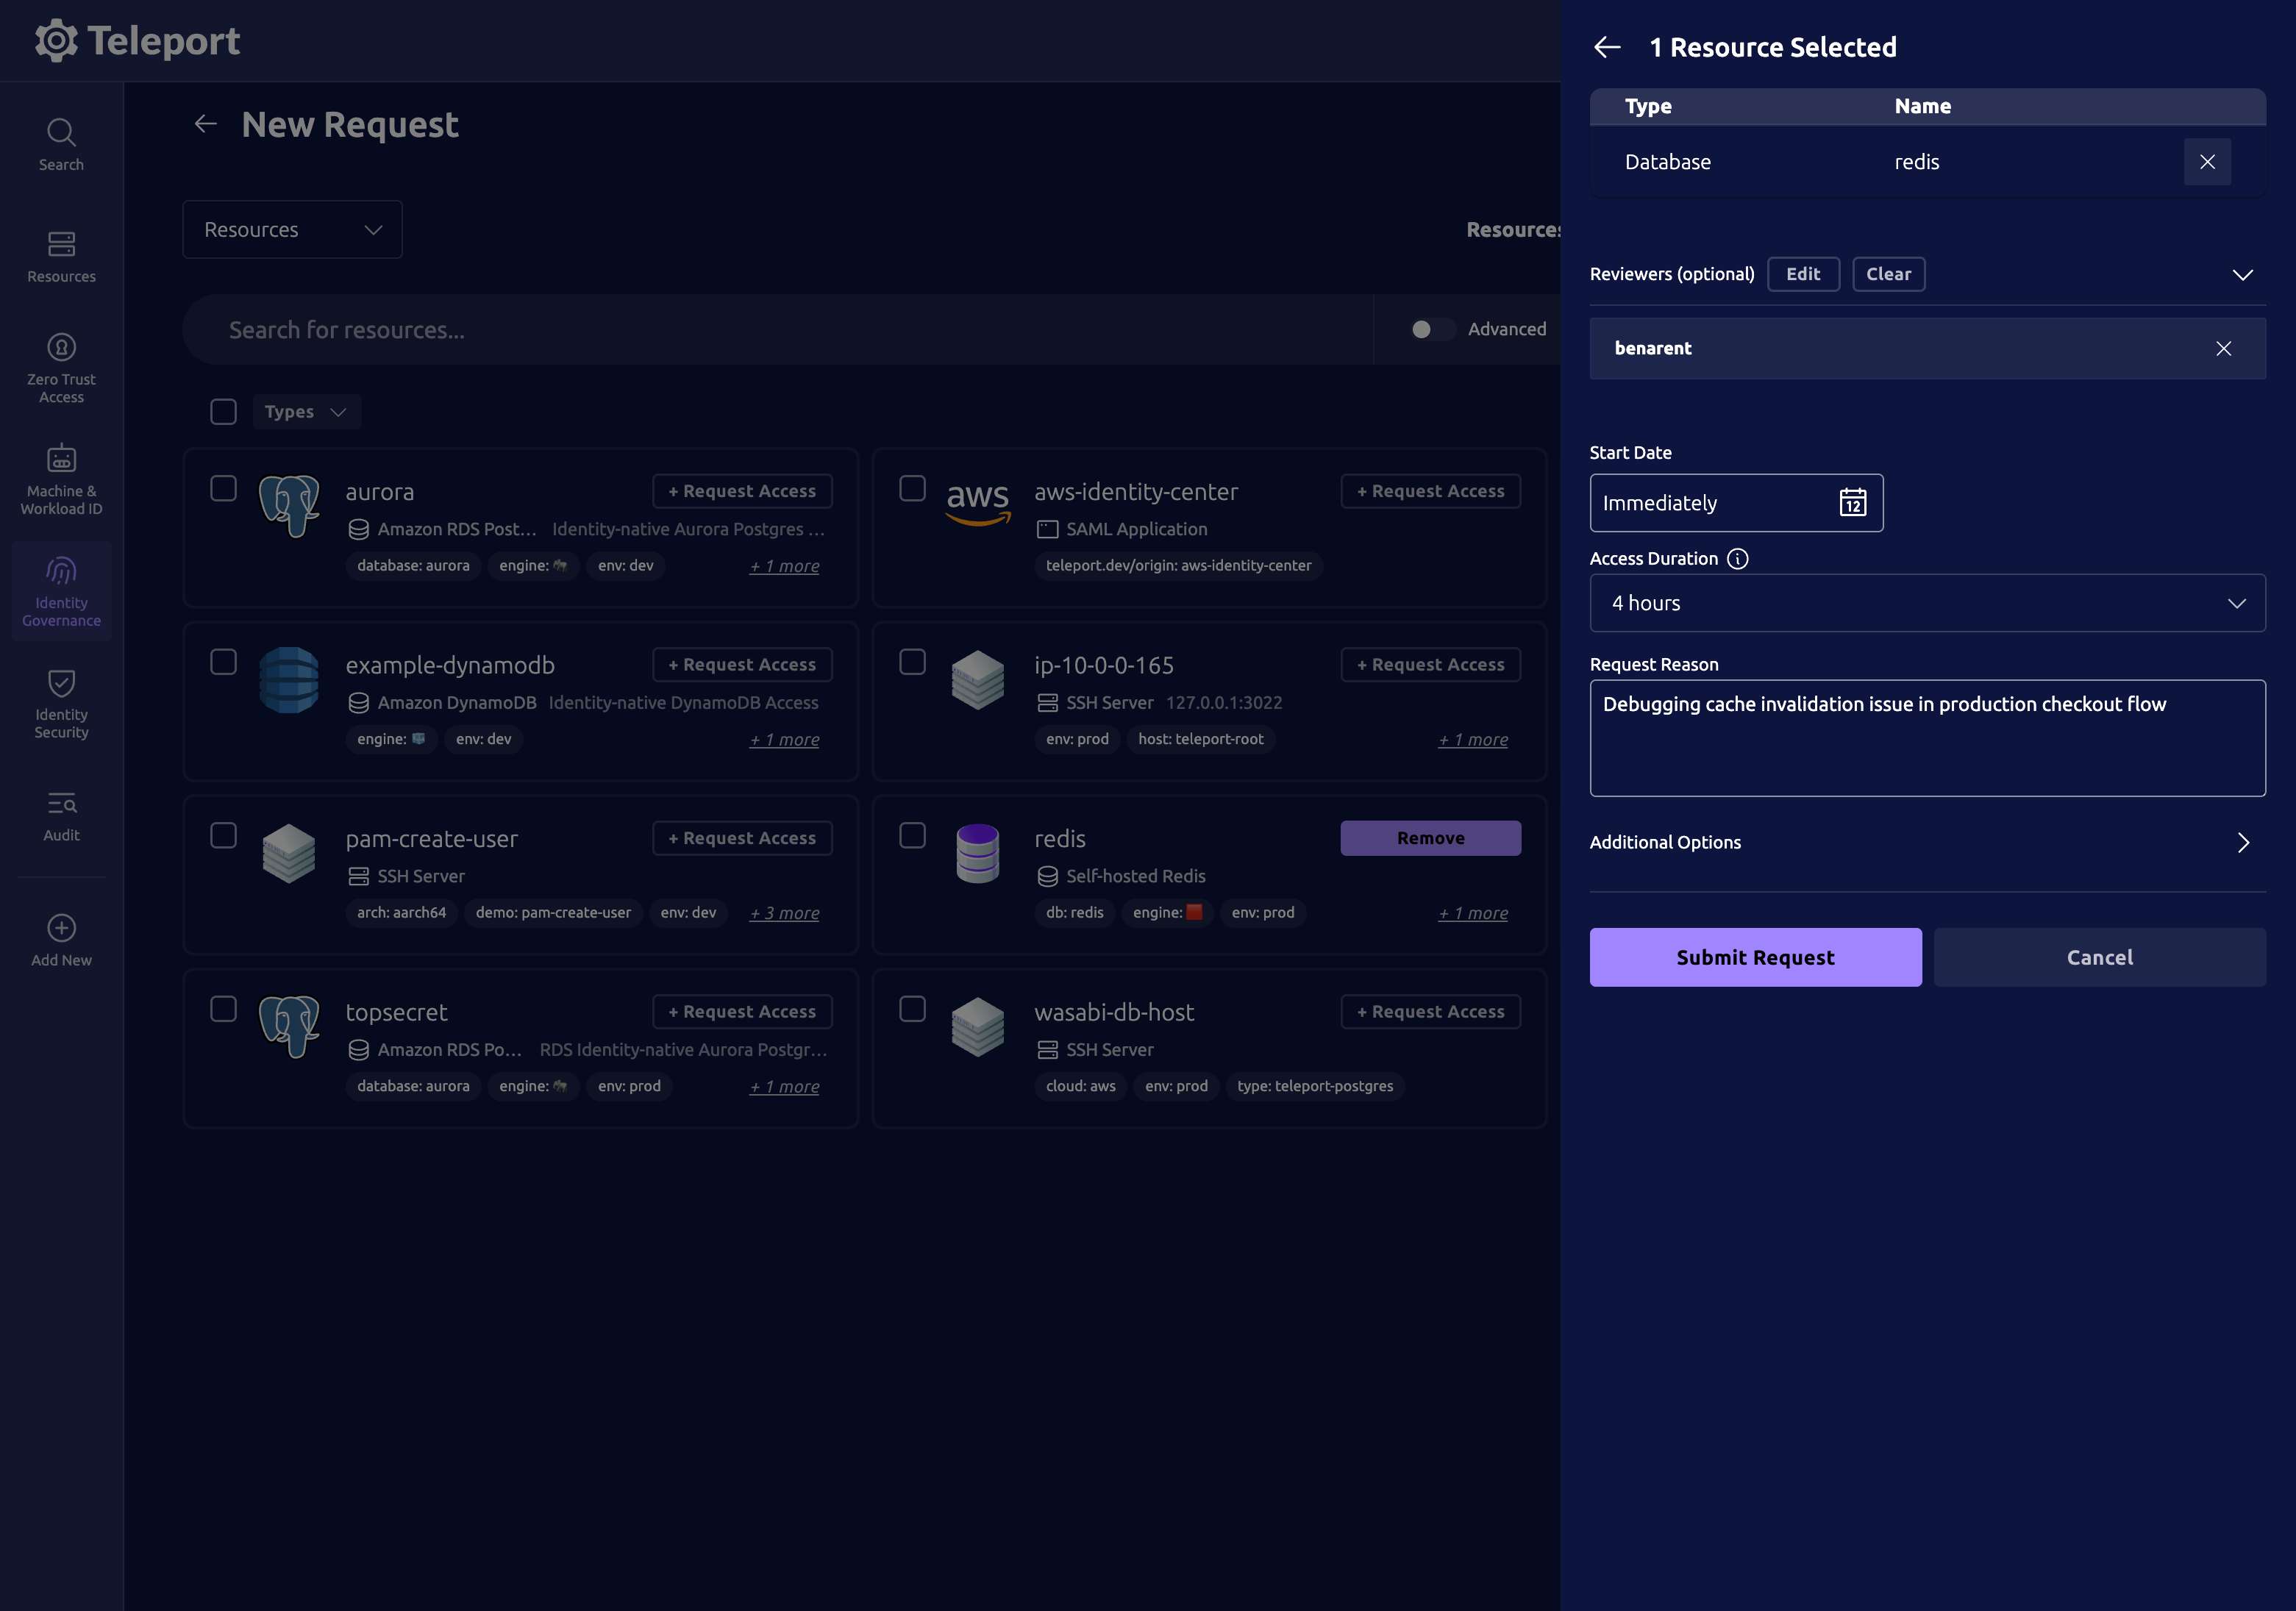Open Machine & Workload ID section

point(61,479)
